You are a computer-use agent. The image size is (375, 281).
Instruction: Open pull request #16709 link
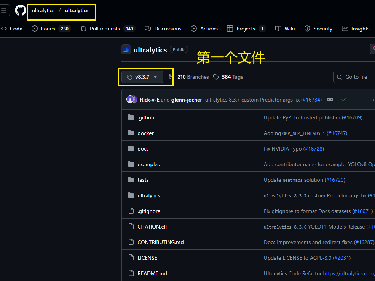click(352, 117)
